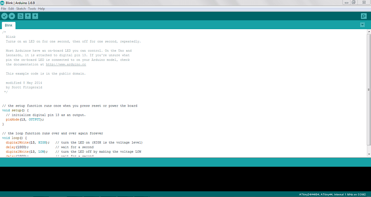Image resolution: width=371 pixels, height=197 pixels.
Task: Open the Serial Monitor icon
Action: pos(364,16)
